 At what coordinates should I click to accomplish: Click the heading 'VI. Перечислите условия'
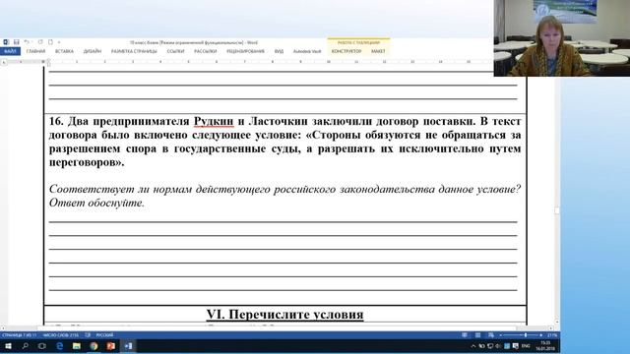(x=284, y=315)
